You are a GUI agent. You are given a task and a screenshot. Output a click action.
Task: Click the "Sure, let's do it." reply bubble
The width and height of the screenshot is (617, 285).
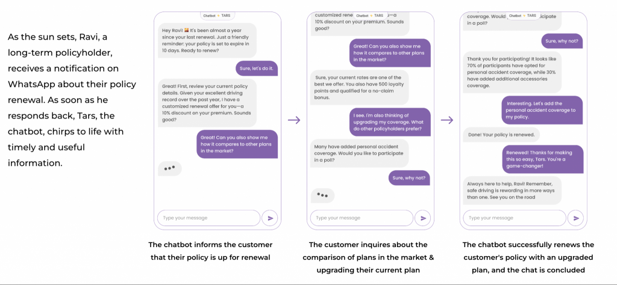(257, 69)
